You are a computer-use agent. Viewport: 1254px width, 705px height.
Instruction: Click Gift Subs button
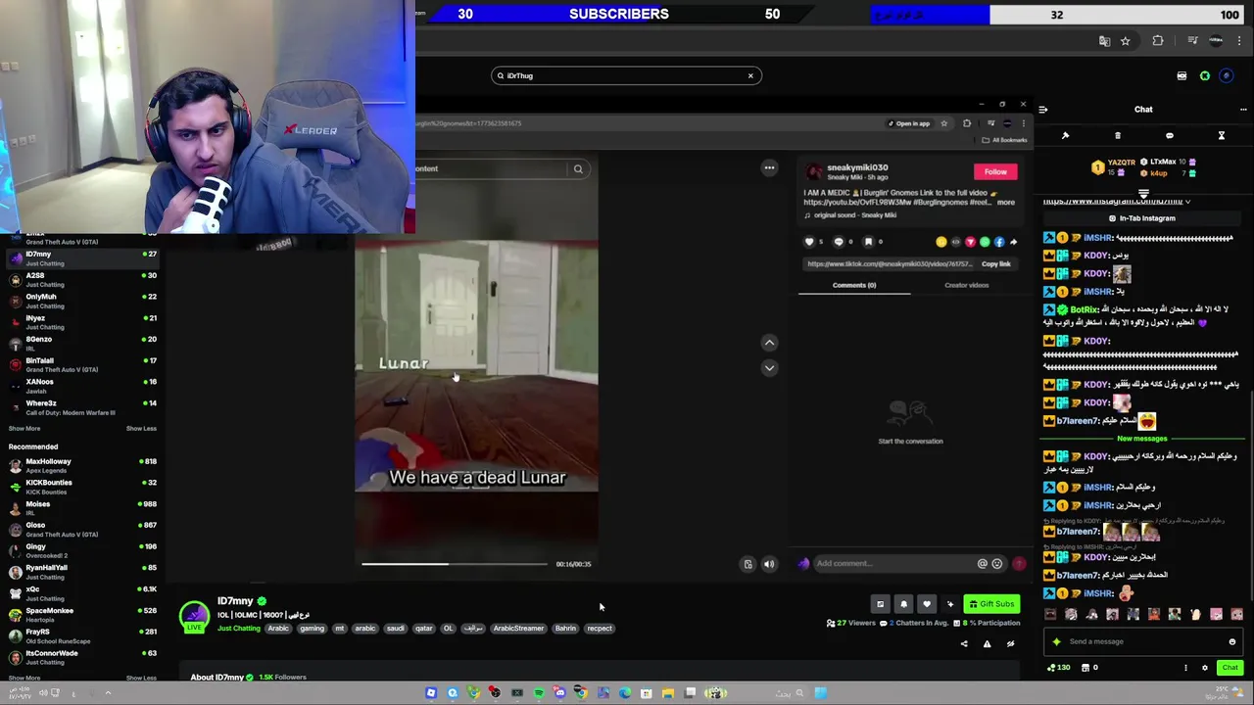coord(991,604)
